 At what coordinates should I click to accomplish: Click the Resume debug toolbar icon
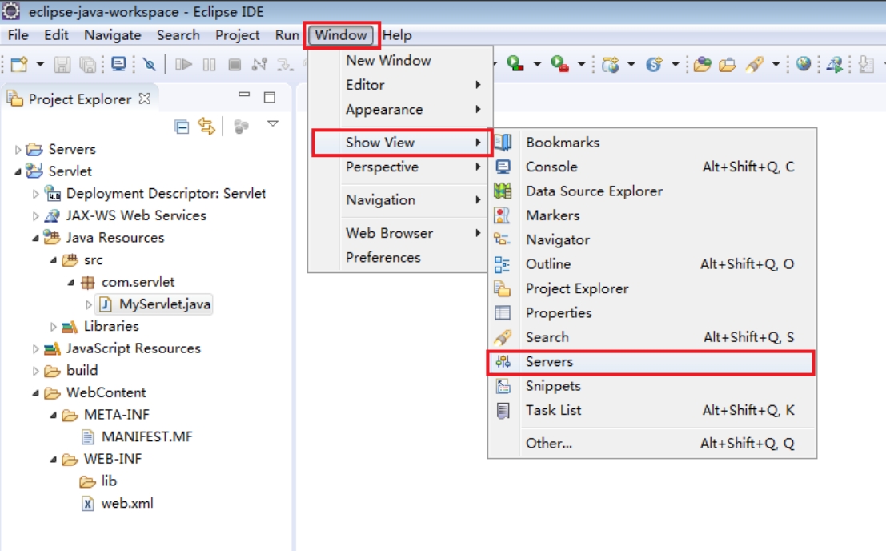[x=183, y=64]
